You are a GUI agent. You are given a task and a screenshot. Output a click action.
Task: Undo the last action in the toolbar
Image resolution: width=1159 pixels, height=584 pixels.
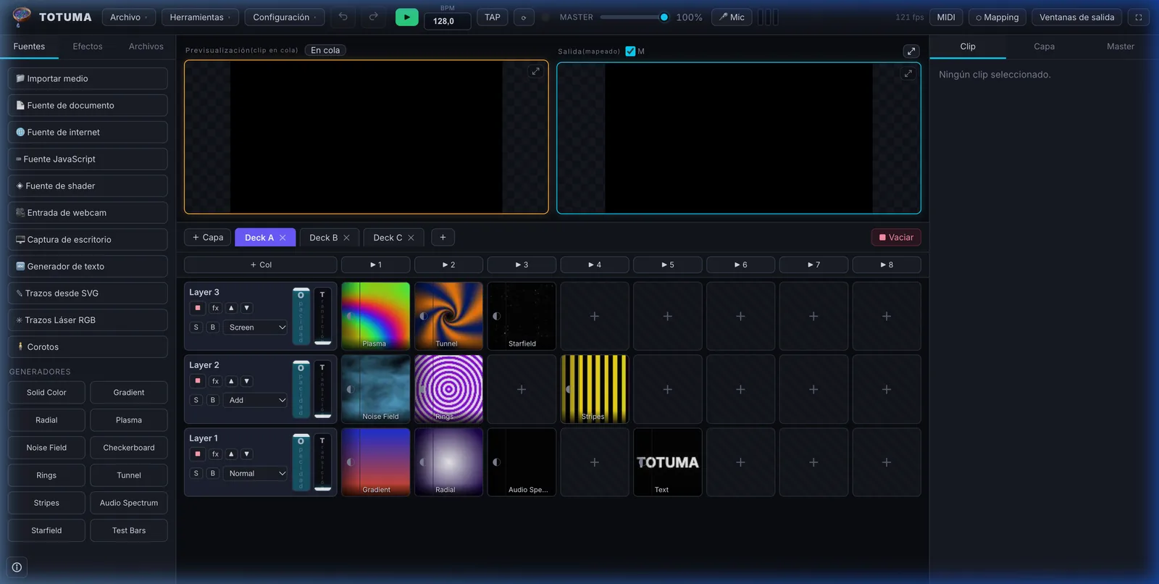[343, 17]
